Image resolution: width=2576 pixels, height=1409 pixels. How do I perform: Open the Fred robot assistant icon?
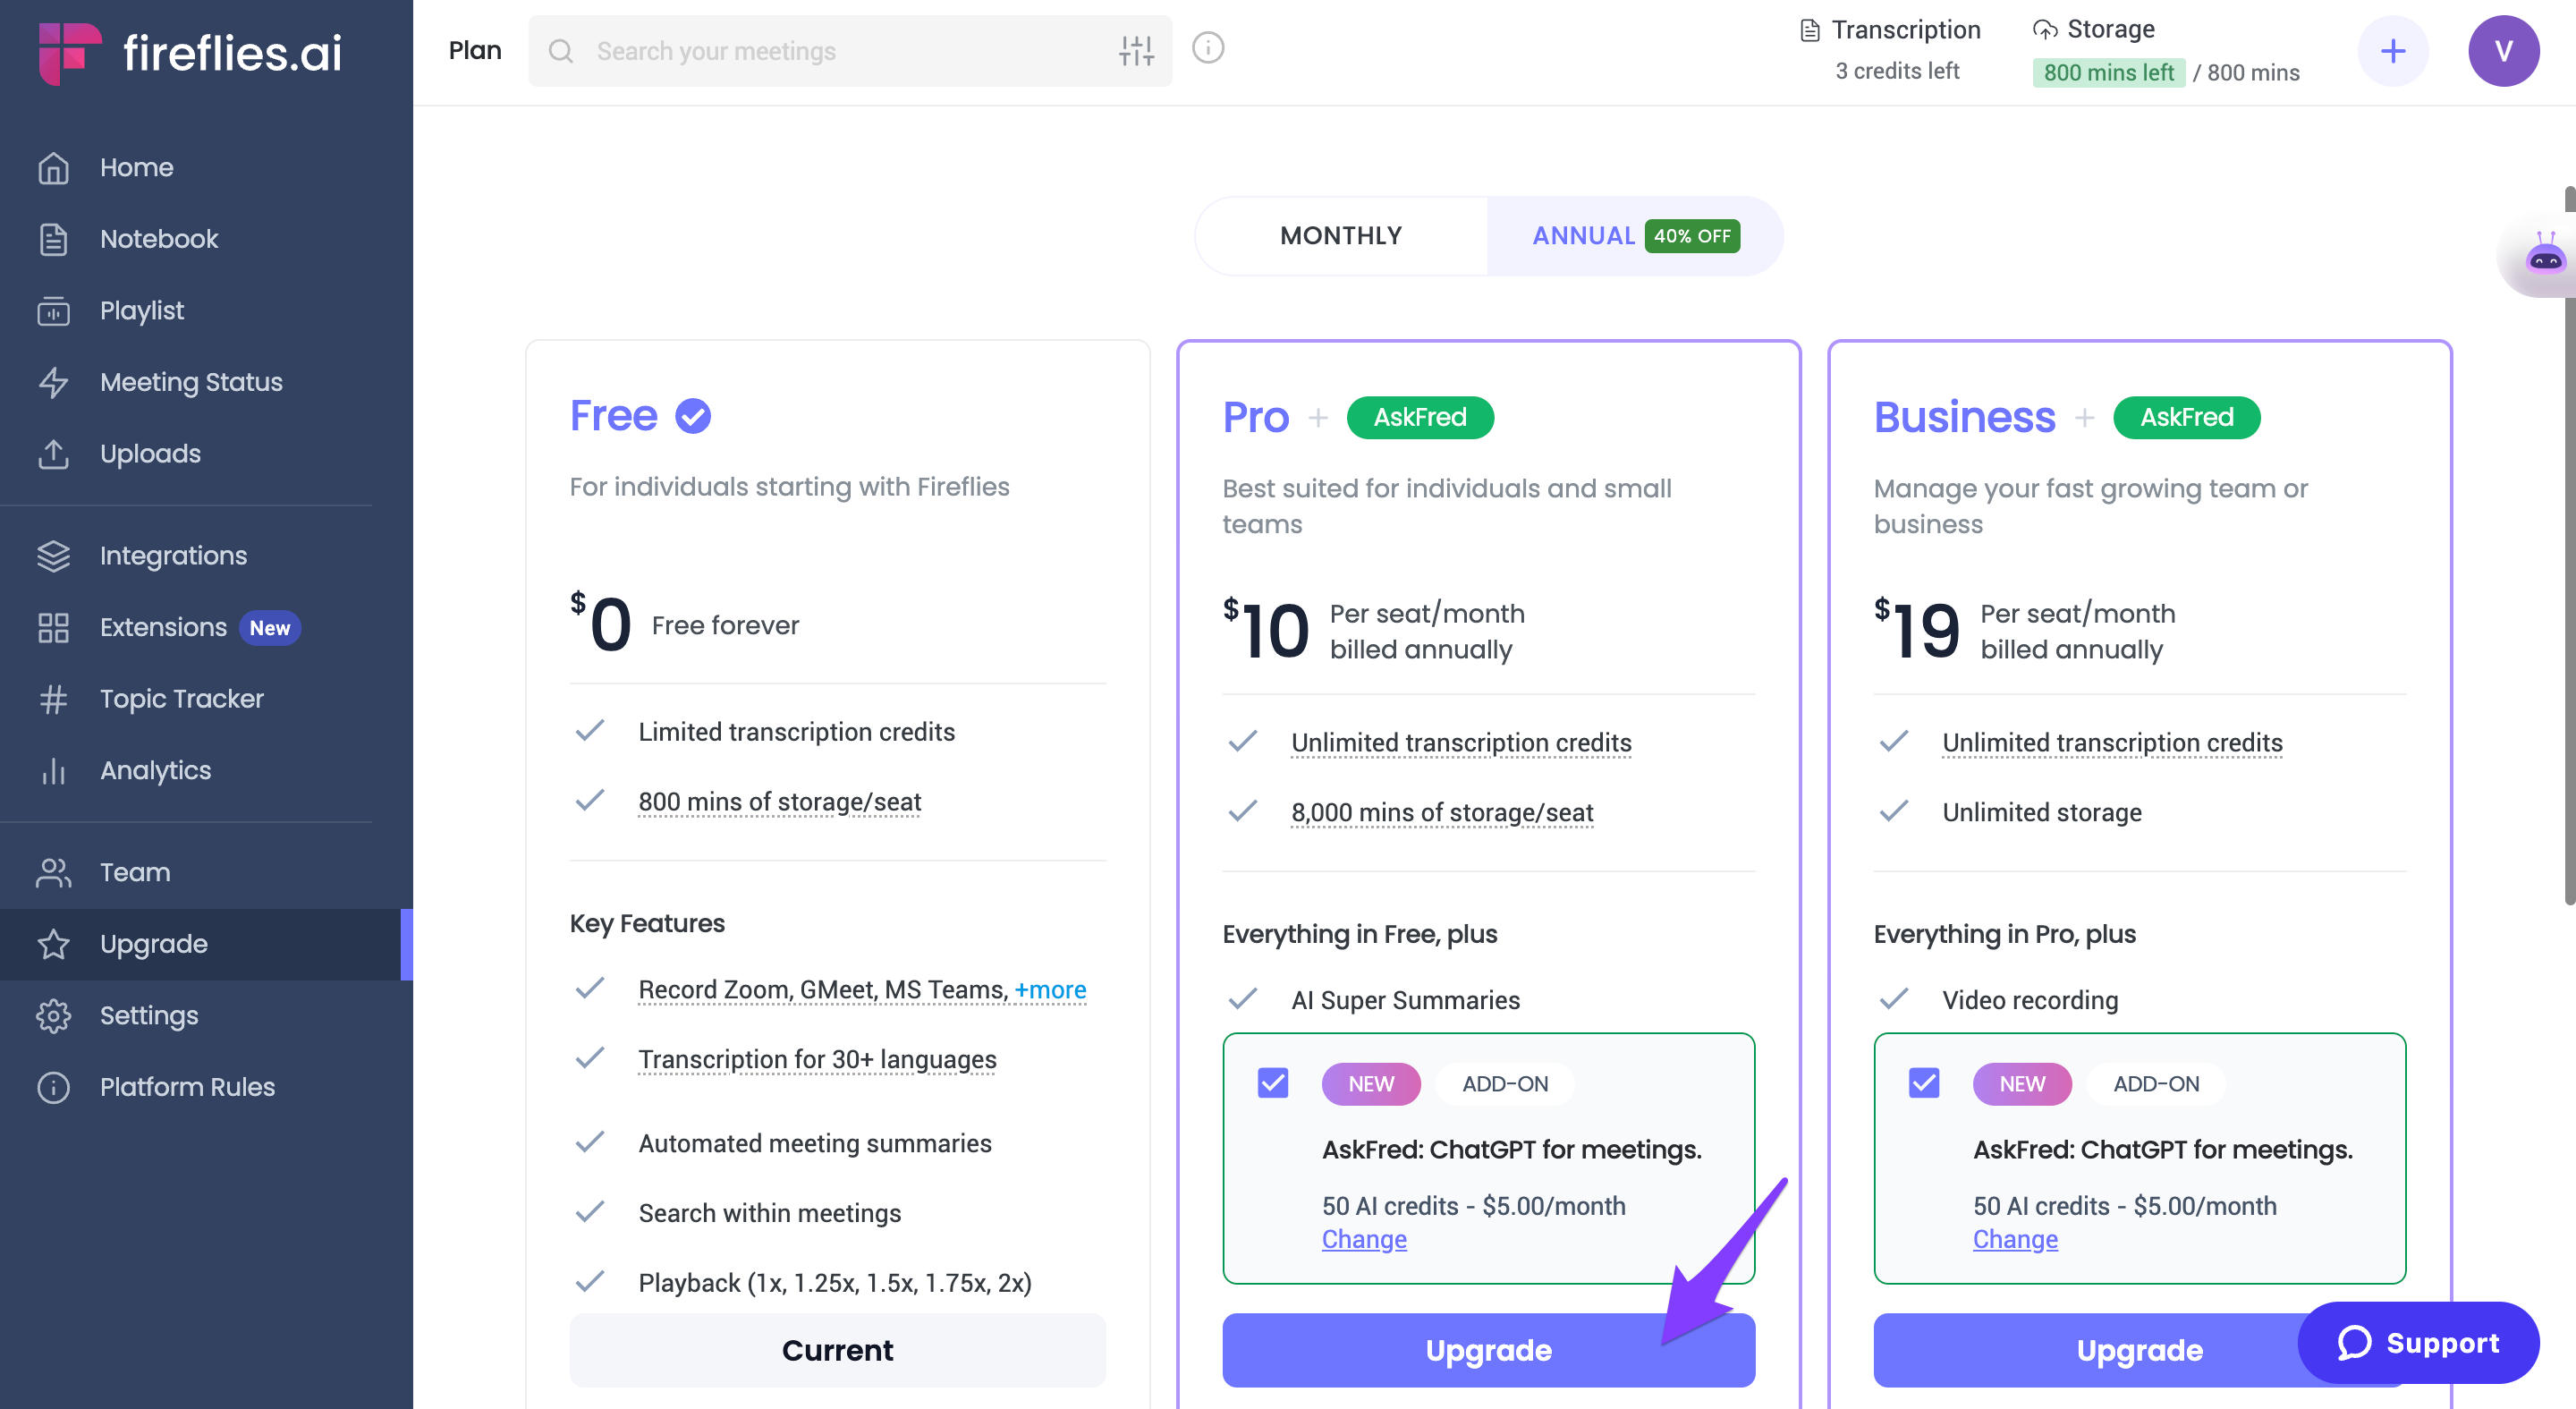pos(2545,255)
